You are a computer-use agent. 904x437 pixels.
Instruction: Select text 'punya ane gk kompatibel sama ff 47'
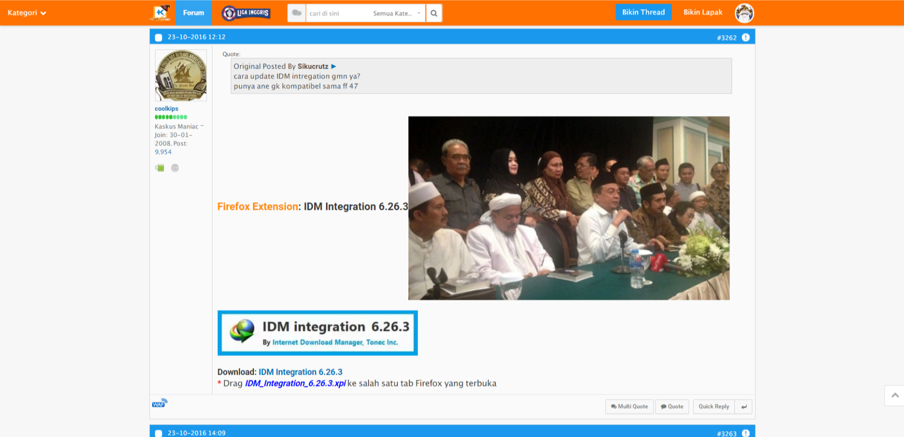pos(296,86)
